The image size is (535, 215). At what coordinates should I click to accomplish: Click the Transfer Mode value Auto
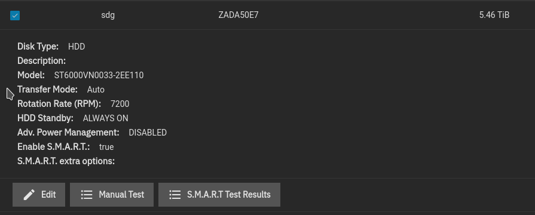coord(96,89)
